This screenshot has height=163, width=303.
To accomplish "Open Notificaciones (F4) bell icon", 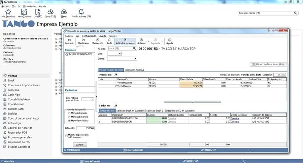I will [81, 12].
